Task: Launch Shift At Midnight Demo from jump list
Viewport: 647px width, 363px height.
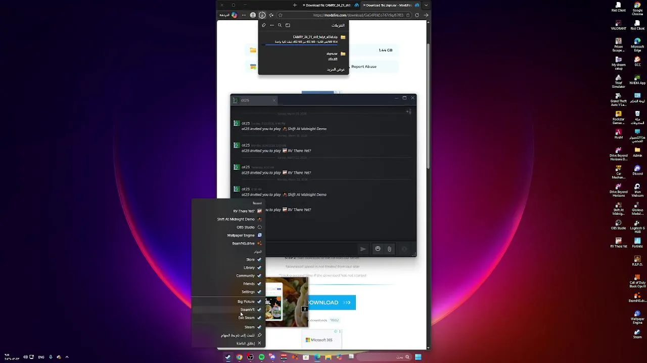Action: tap(227, 219)
